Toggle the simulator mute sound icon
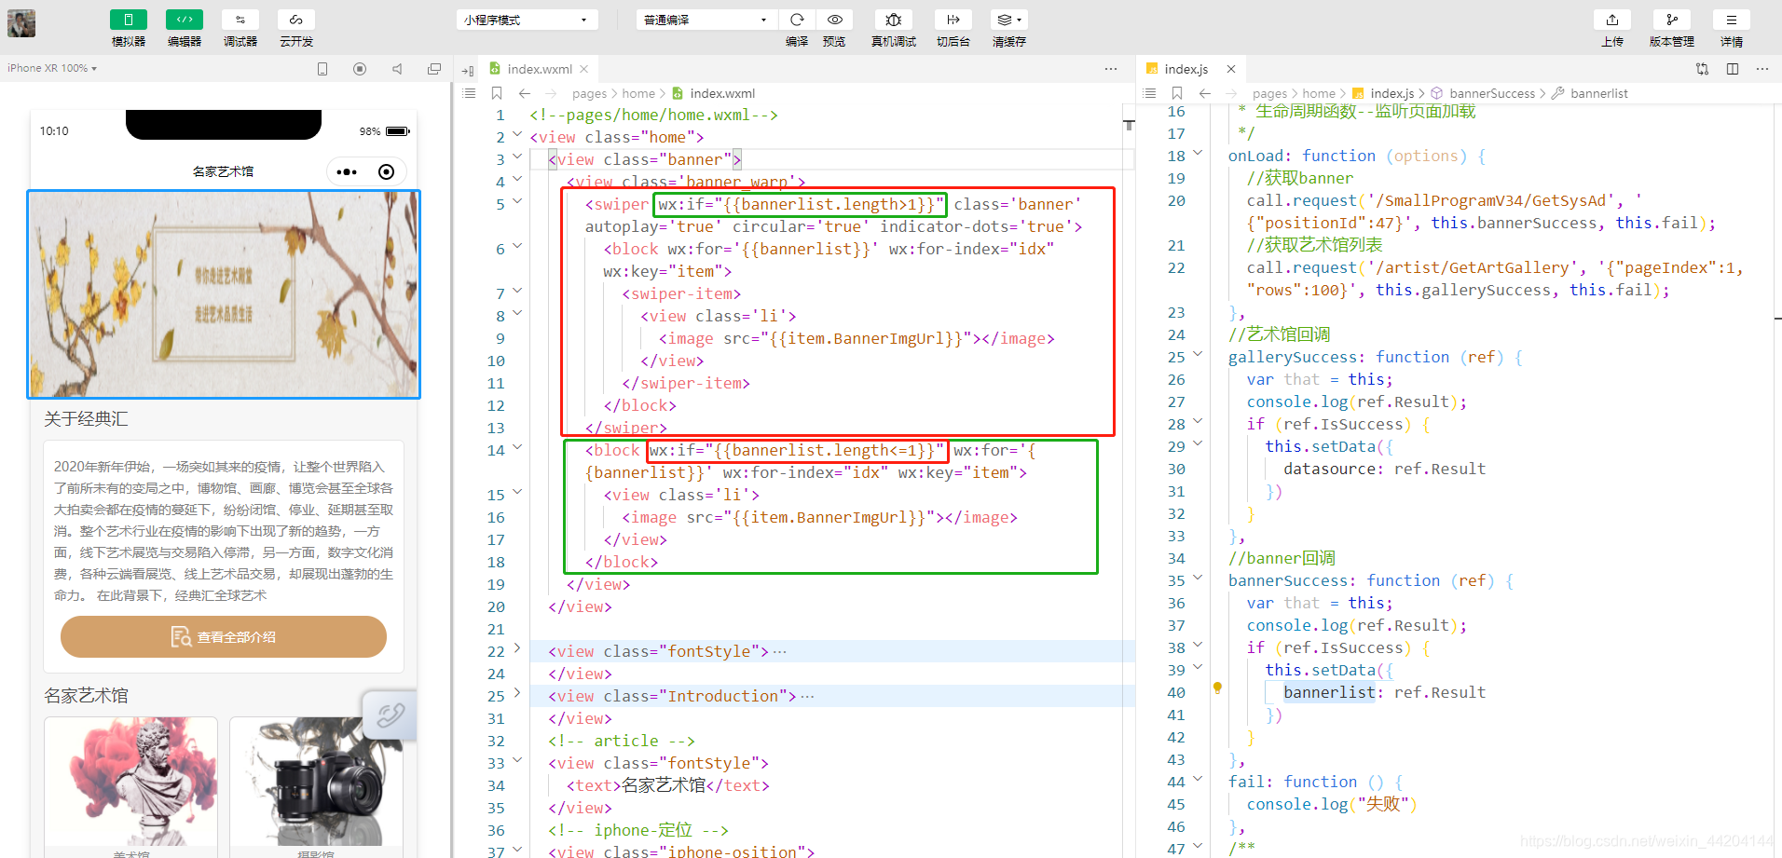The width and height of the screenshot is (1782, 858). pyautogui.click(x=397, y=69)
